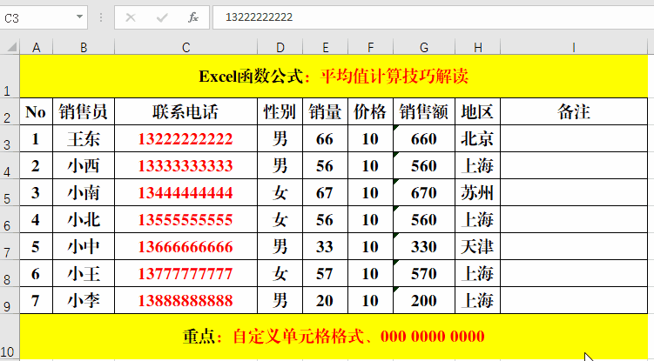Click the sales amount cell 670
This screenshot has width=654, height=361.
[x=424, y=192]
